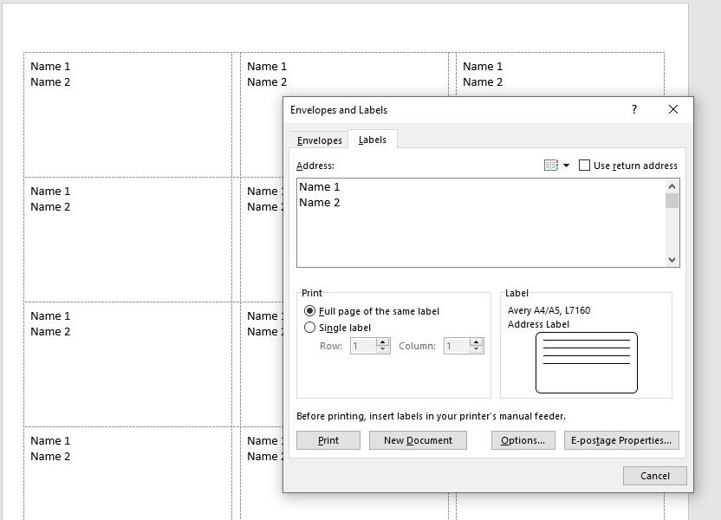The height and width of the screenshot is (520, 721).
Task: Click "Address Label" text in Label box
Action: point(538,324)
